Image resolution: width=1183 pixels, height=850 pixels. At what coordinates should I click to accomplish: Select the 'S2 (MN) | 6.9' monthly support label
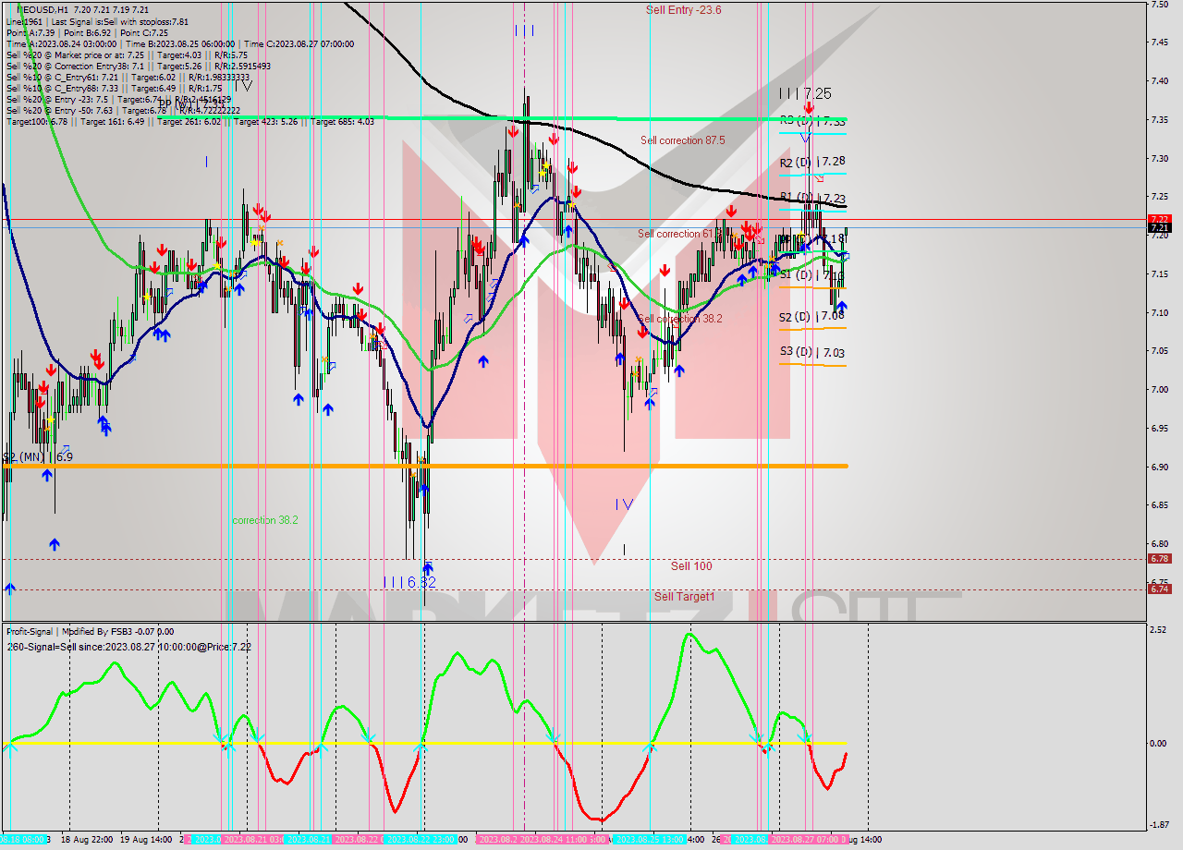click(38, 456)
